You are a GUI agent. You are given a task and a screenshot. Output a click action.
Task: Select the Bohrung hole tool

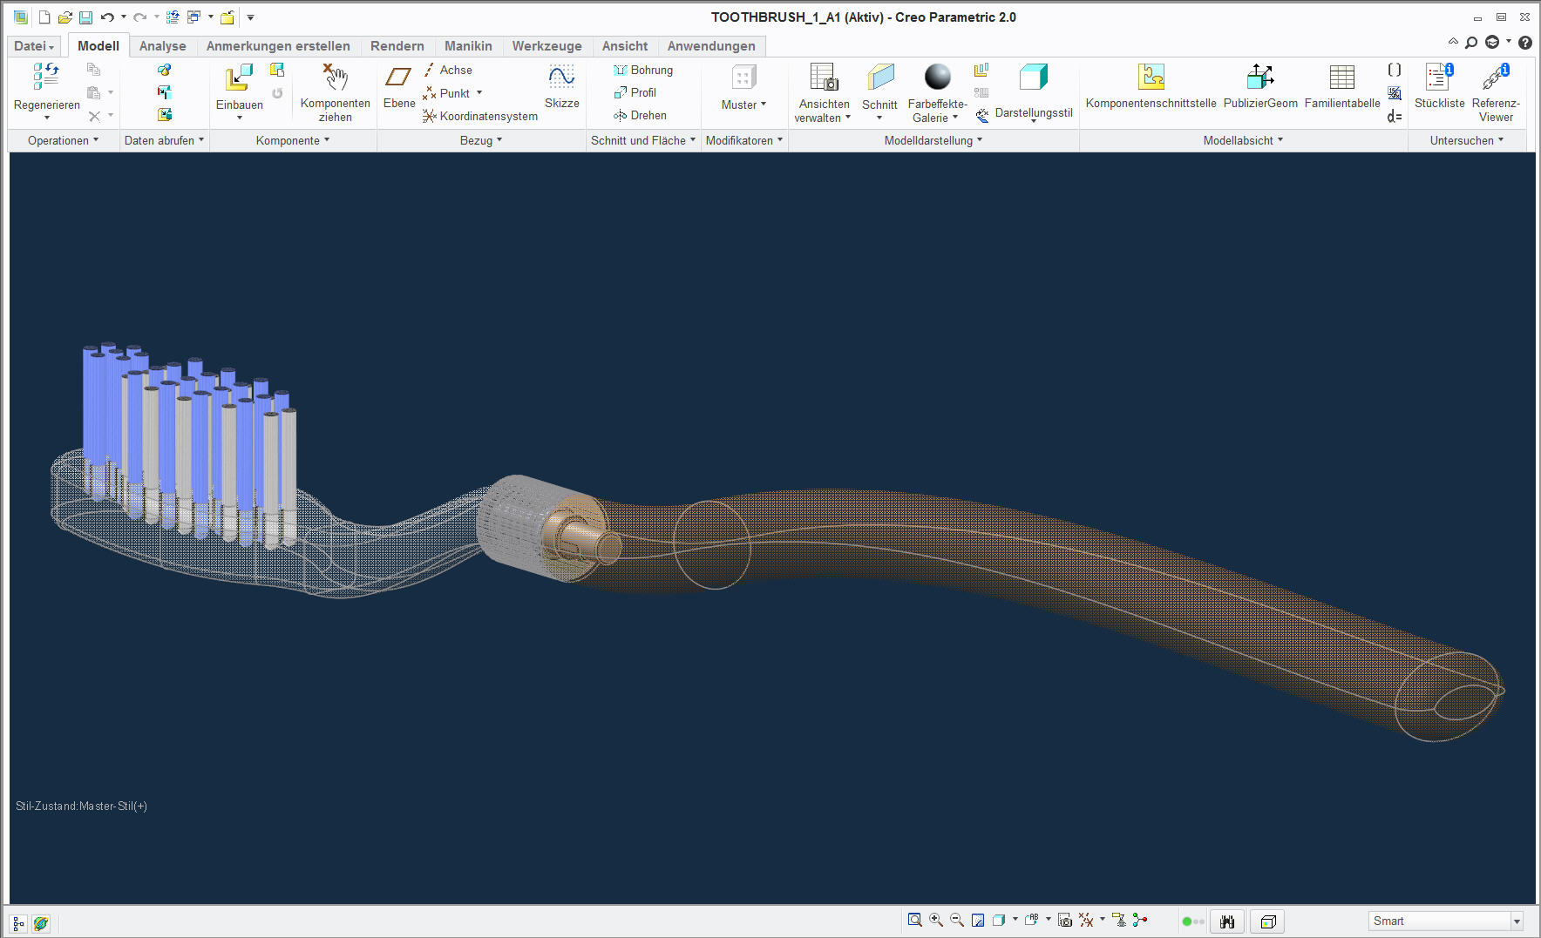click(x=643, y=70)
